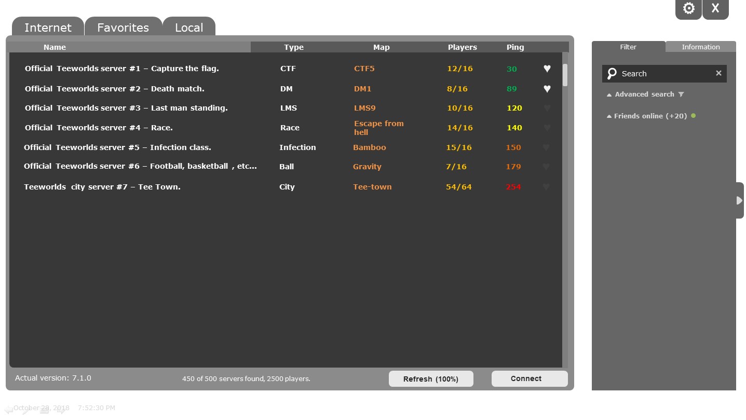Switch to the Favorites tab
Viewport: 746px width, 420px height.
(123, 27)
